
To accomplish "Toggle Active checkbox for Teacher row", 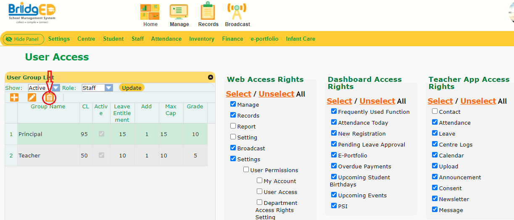I will [x=101, y=155].
